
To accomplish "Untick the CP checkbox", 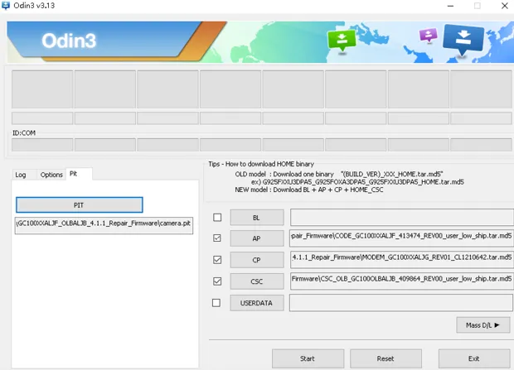I will pos(217,260).
